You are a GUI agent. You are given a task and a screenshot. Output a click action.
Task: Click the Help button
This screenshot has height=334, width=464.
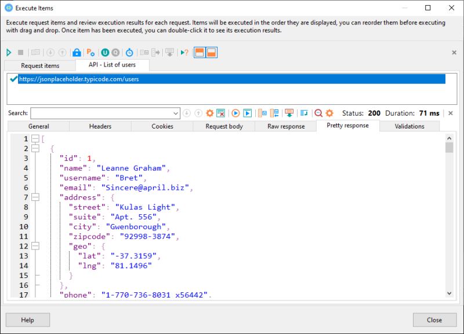[27, 320]
